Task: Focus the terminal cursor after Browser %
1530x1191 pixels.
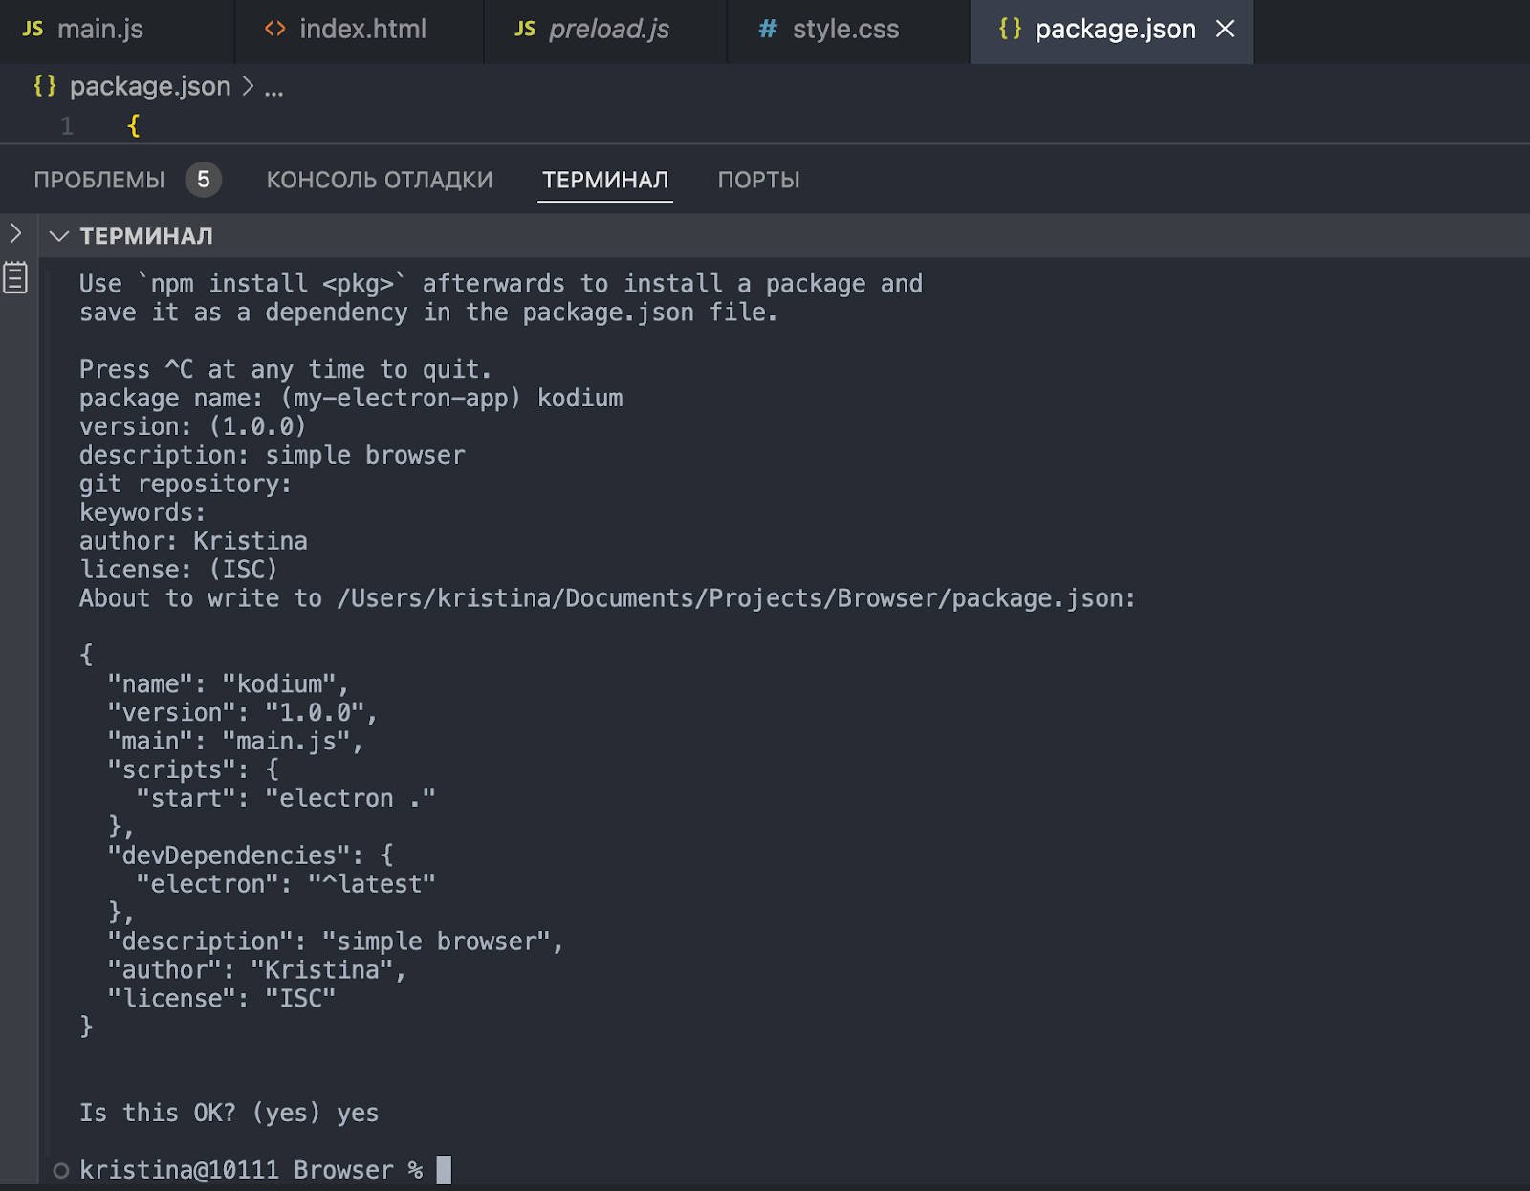Action: click(x=444, y=1170)
